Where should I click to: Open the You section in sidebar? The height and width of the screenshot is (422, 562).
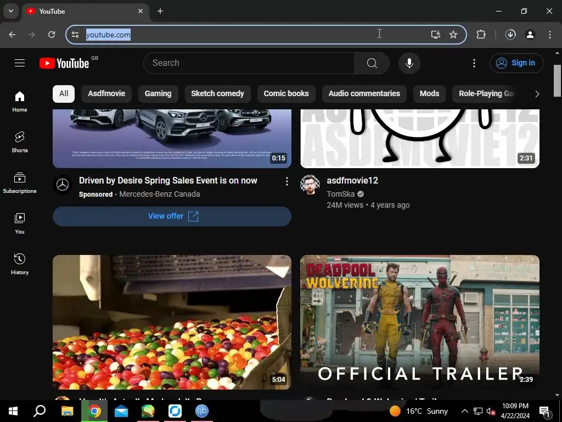tap(20, 223)
